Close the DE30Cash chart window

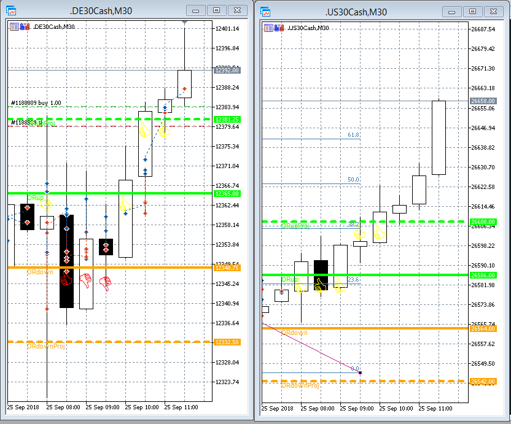click(x=238, y=11)
